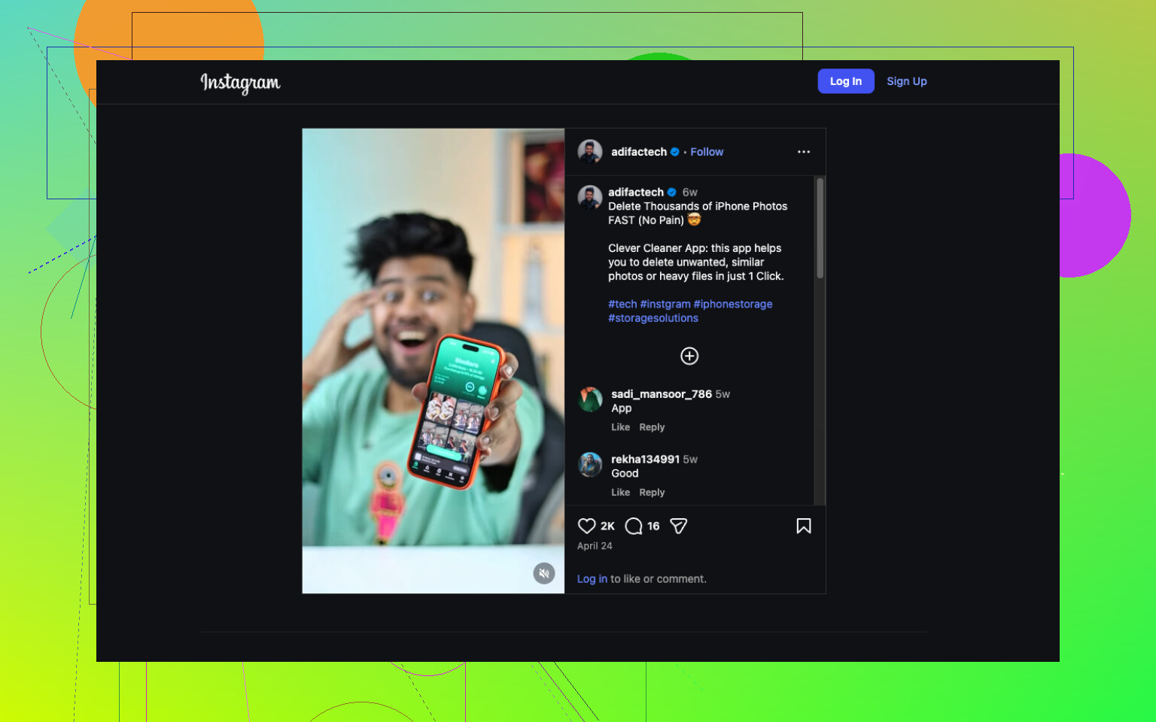Save the post with the bookmark icon
This screenshot has width=1156, height=722.
coord(804,526)
